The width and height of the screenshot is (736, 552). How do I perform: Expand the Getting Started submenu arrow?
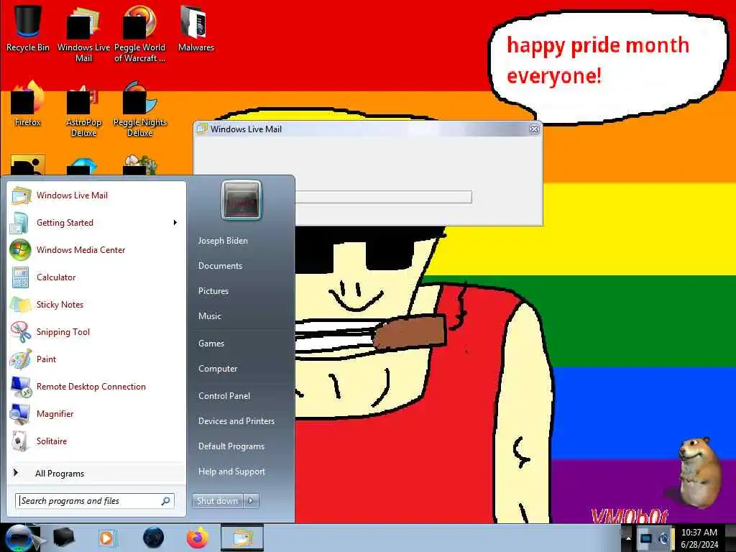click(175, 223)
